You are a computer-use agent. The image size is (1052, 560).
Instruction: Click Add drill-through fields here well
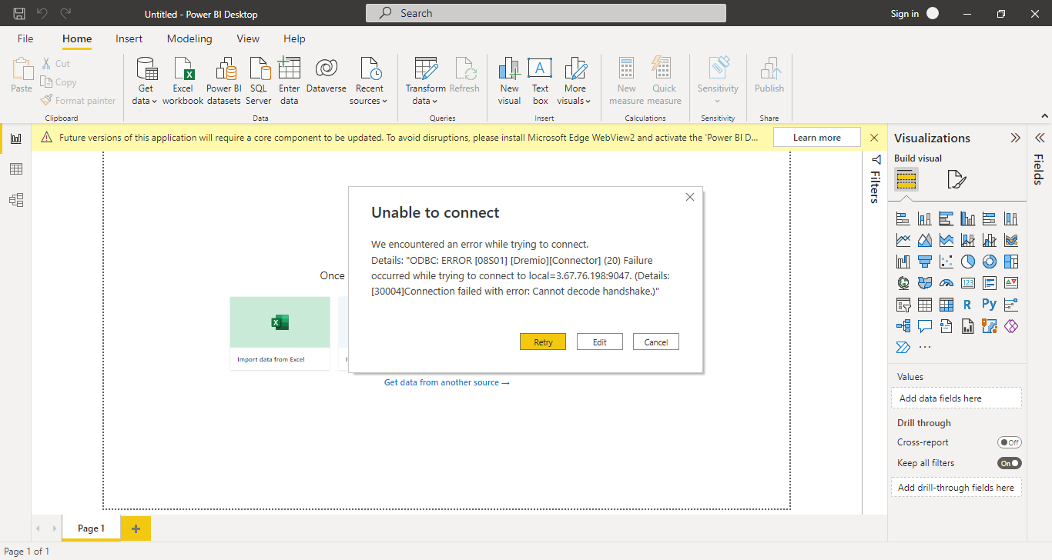957,487
